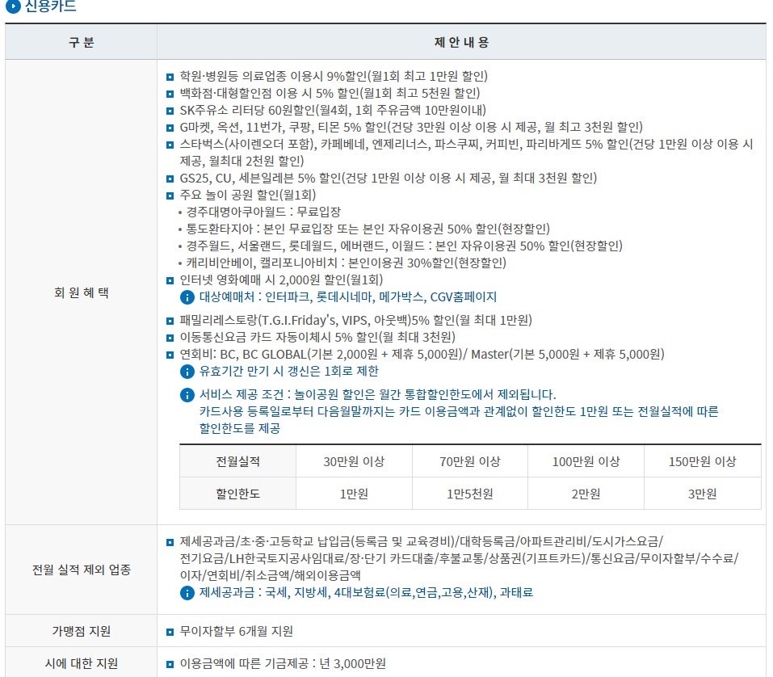Click the 학원·병원등 의료업종 9%할인 text
The height and width of the screenshot is (677, 773).
334,77
